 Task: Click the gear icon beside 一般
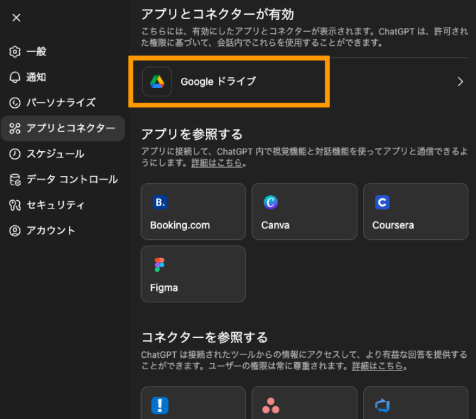click(x=15, y=52)
